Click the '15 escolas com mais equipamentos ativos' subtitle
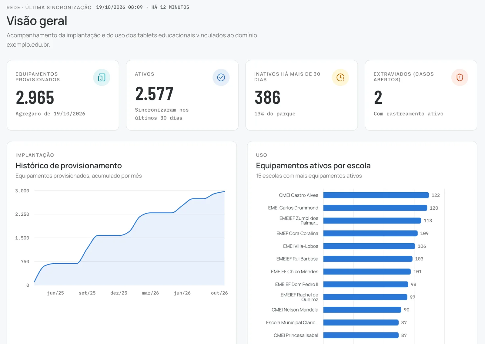Image resolution: width=485 pixels, height=344 pixels. point(309,176)
